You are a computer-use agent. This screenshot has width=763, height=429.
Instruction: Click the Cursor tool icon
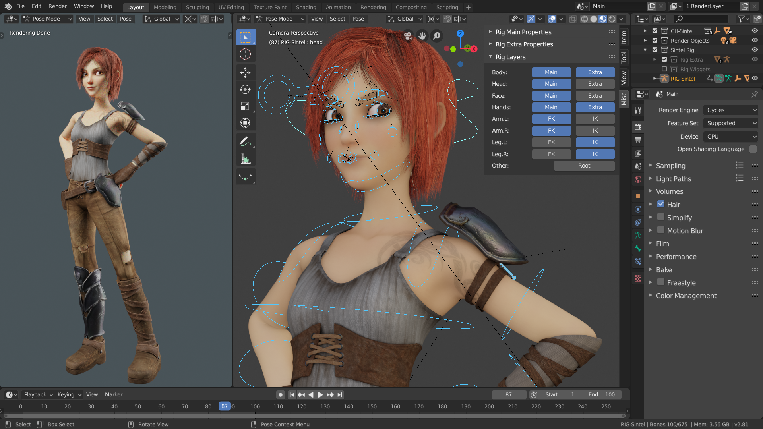click(245, 54)
